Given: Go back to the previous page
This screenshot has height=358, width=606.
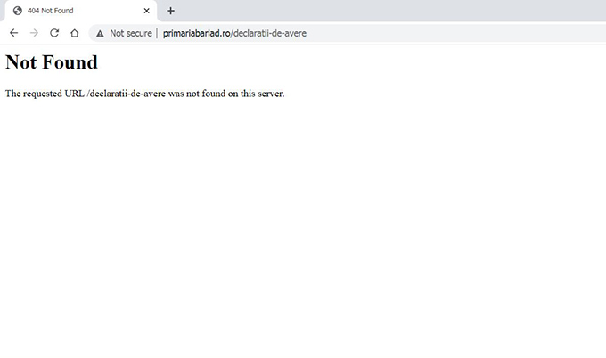Looking at the screenshot, I should [14, 33].
